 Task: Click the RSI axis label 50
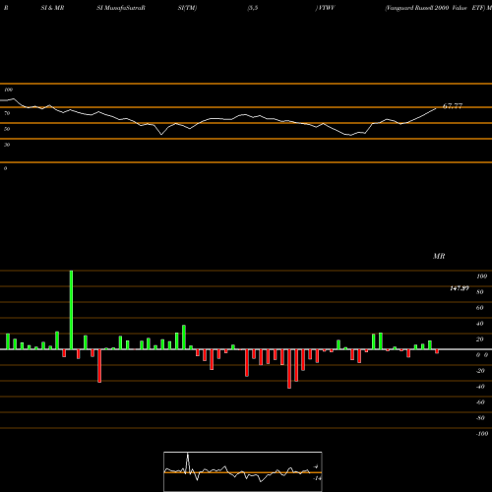[x=7, y=129]
